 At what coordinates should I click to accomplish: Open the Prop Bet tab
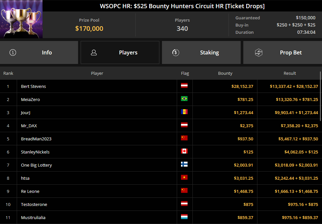283,52
